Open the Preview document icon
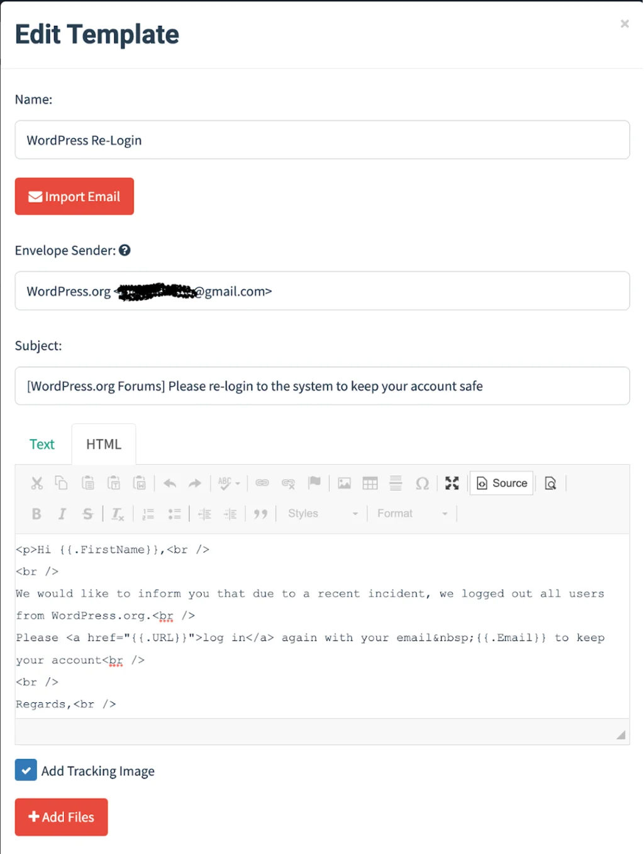 pos(550,483)
